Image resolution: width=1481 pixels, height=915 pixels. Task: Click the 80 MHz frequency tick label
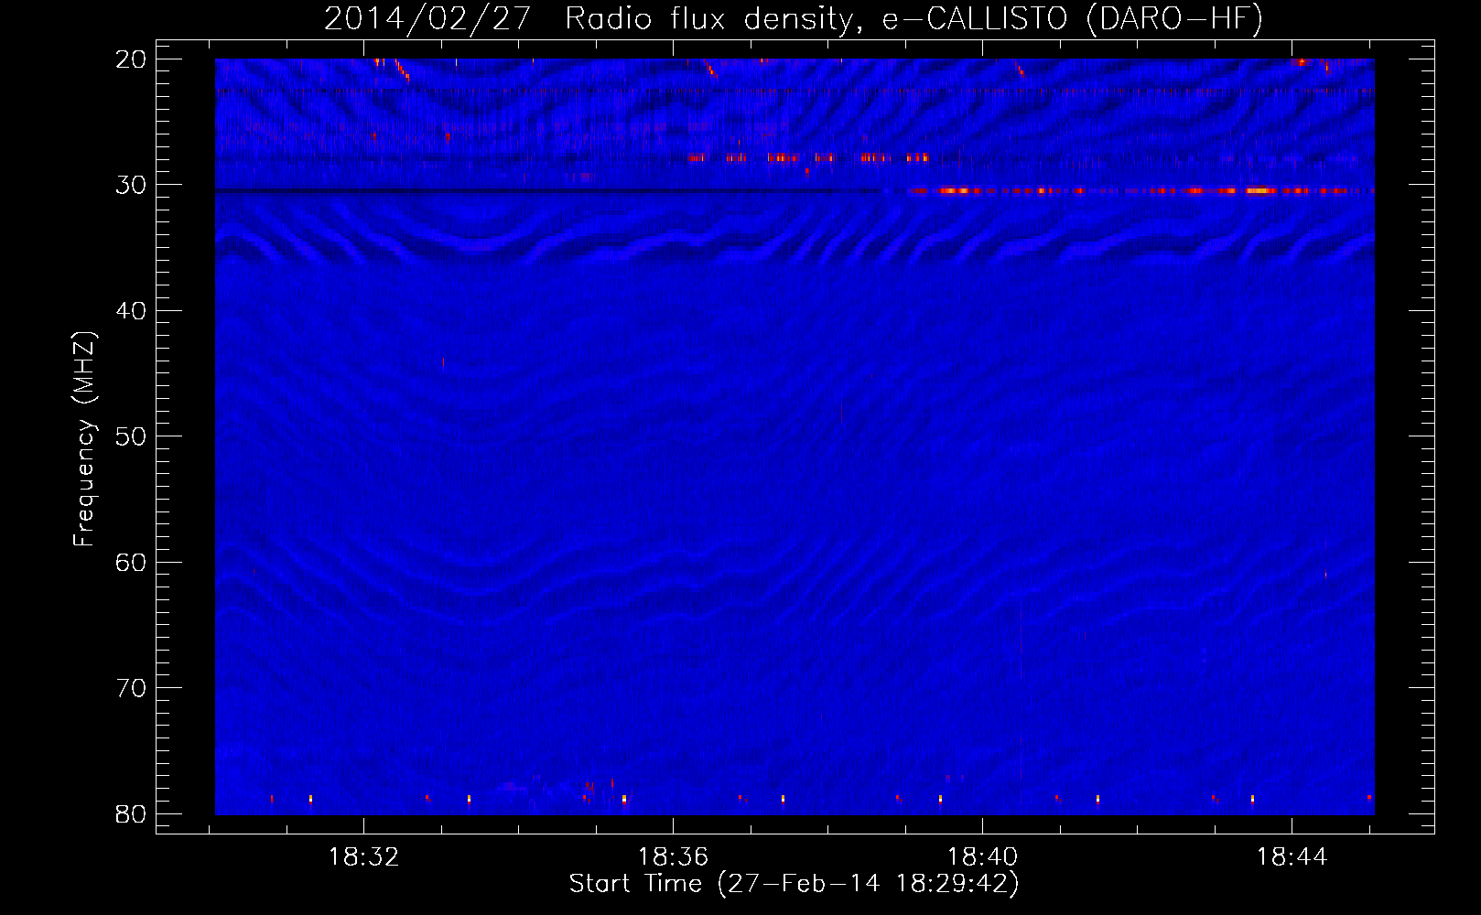pos(131,813)
